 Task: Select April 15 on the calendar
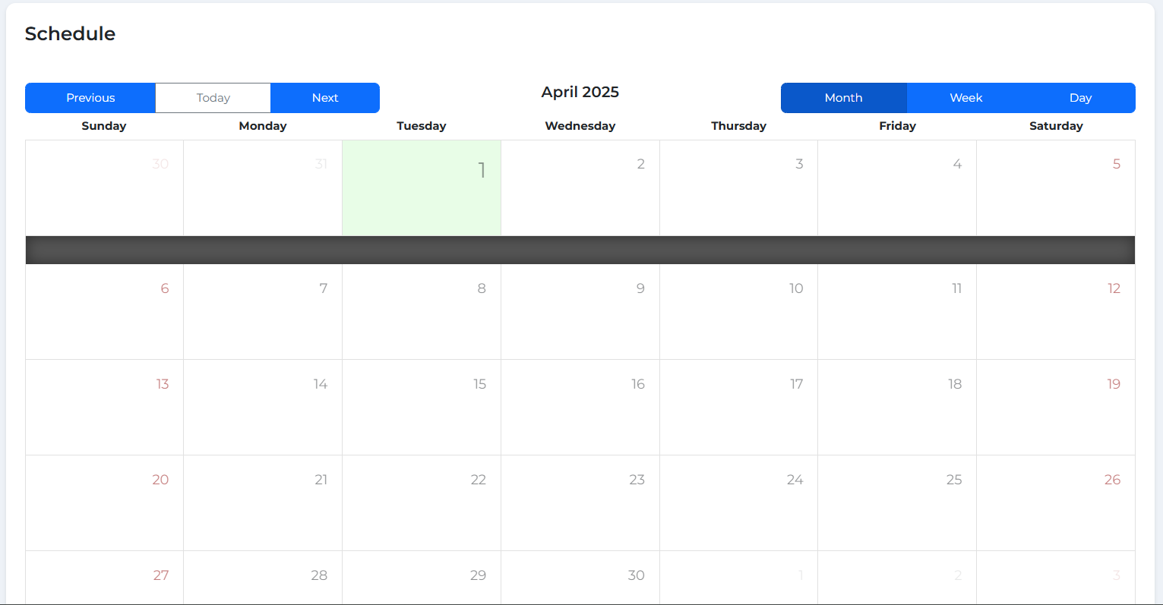pos(422,407)
